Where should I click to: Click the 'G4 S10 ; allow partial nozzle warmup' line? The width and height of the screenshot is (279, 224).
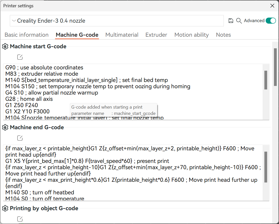[52, 93]
